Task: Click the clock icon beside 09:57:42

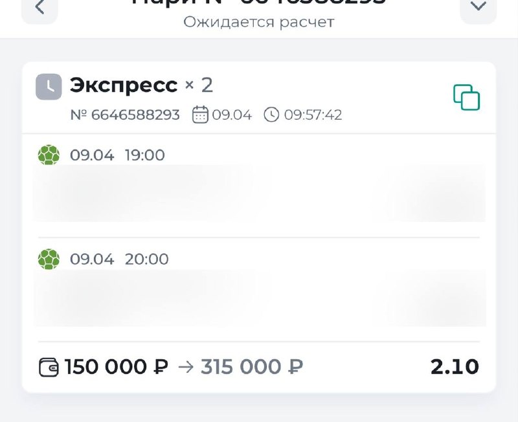Action: [271, 115]
